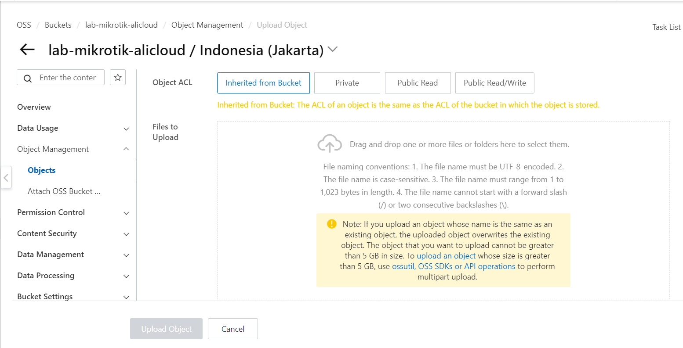Click the lab-mikrotik-alicloud breadcrumb

click(x=121, y=25)
